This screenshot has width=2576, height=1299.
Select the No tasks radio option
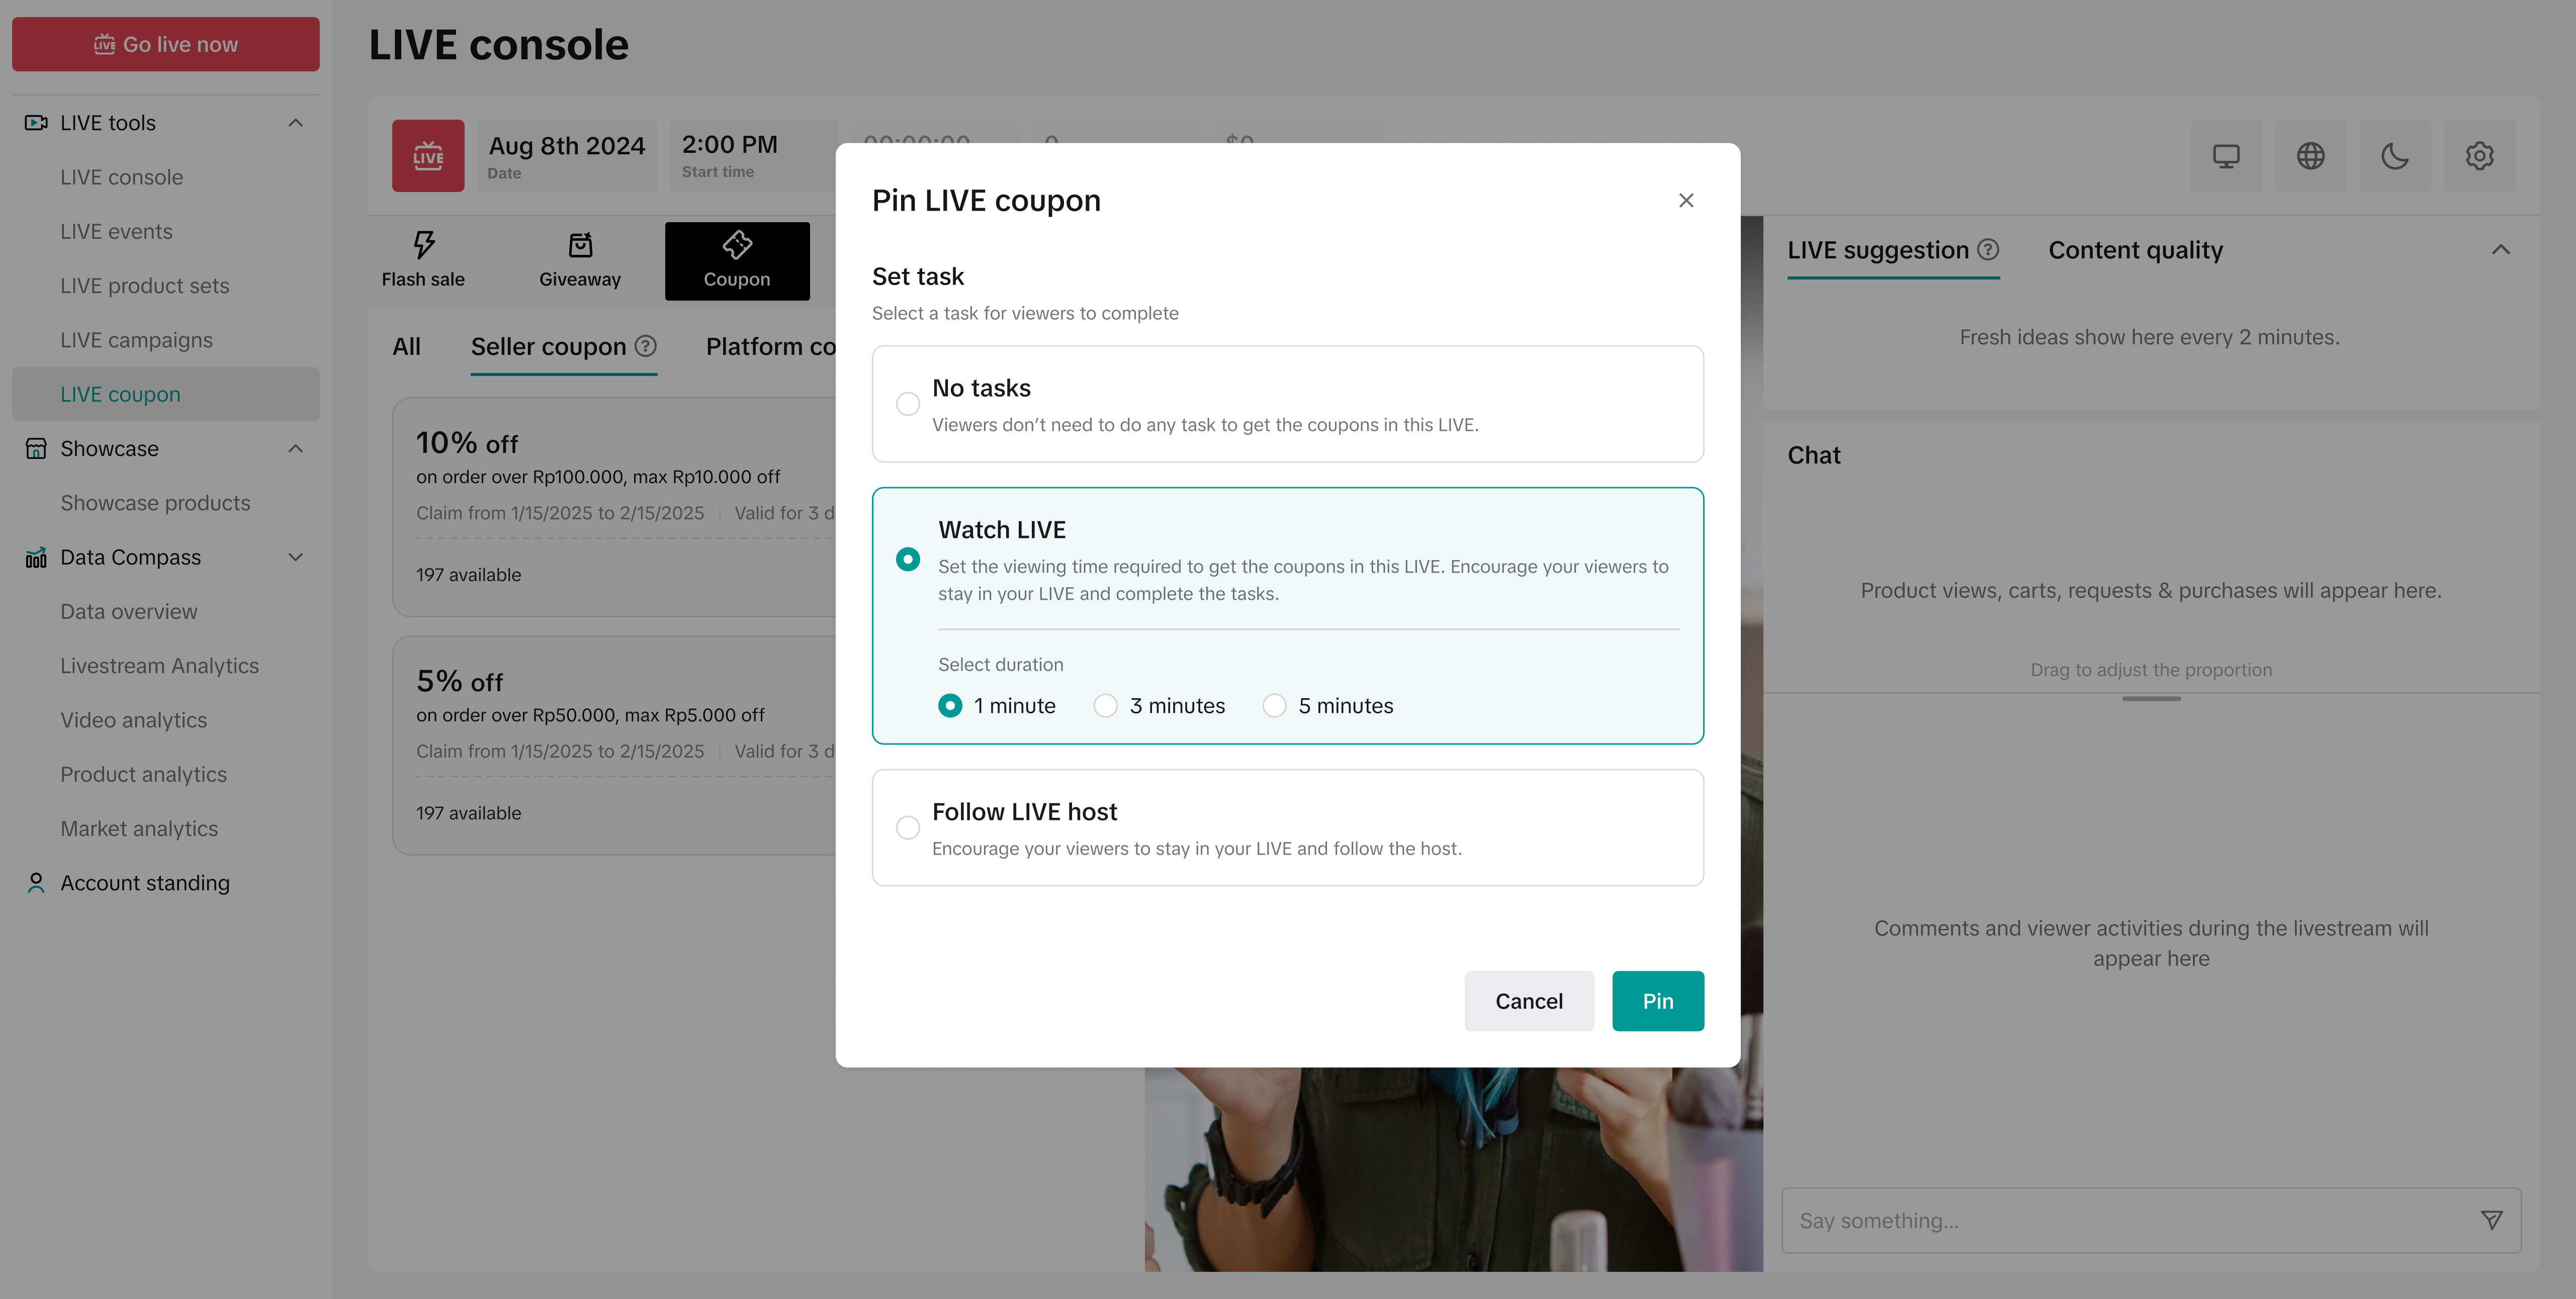coord(908,404)
